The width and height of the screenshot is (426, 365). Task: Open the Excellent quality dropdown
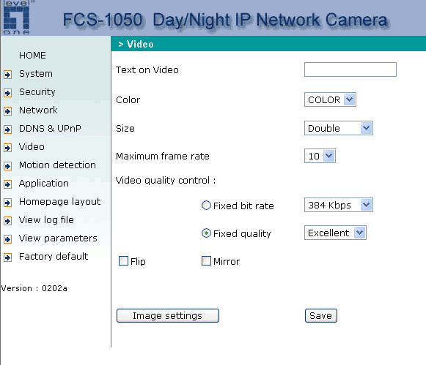tap(335, 233)
